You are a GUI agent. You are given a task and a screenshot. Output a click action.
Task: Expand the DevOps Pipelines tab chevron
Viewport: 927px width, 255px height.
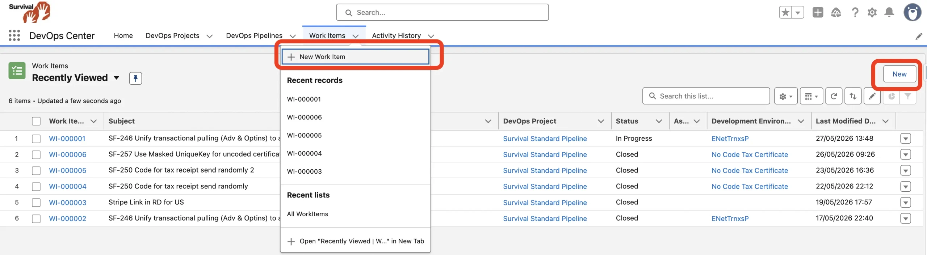point(293,36)
